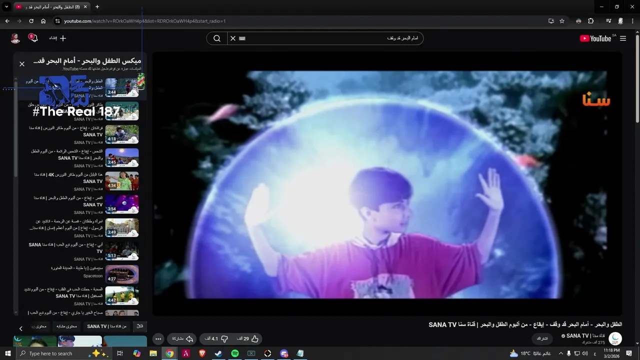Image resolution: width=640 pixels, height=360 pixels.
Task: Open File Explorer from taskbar
Action: (x=153, y=353)
